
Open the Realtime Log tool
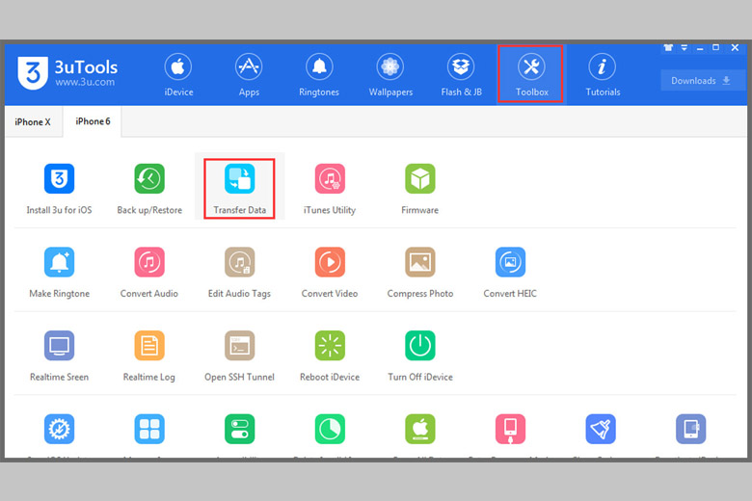click(149, 356)
